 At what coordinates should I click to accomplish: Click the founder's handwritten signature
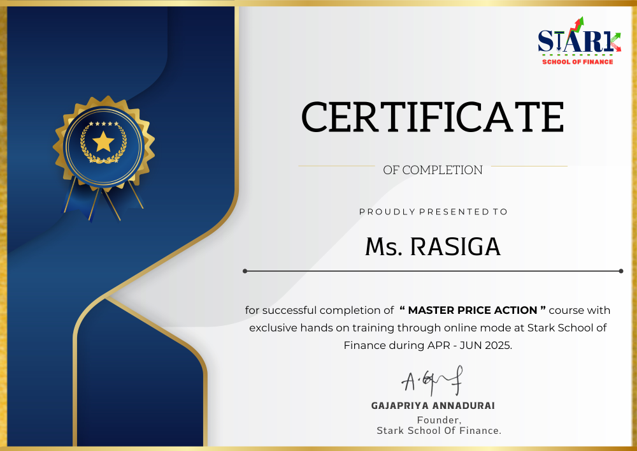tap(432, 381)
